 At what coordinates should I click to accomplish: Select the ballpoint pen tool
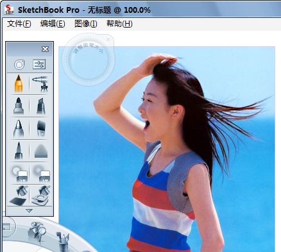[x=19, y=128]
